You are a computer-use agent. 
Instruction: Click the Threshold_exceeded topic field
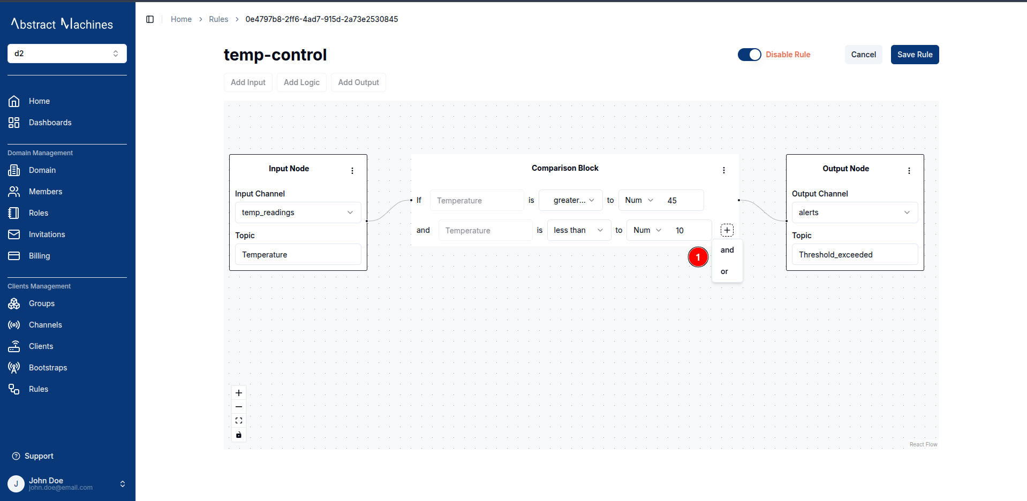click(x=855, y=254)
